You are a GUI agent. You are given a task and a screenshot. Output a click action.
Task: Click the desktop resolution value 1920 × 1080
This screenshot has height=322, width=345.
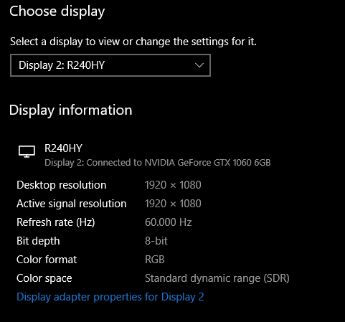coord(173,185)
